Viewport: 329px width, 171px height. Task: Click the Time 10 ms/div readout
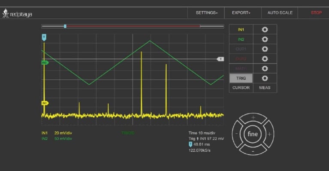click(x=202, y=133)
